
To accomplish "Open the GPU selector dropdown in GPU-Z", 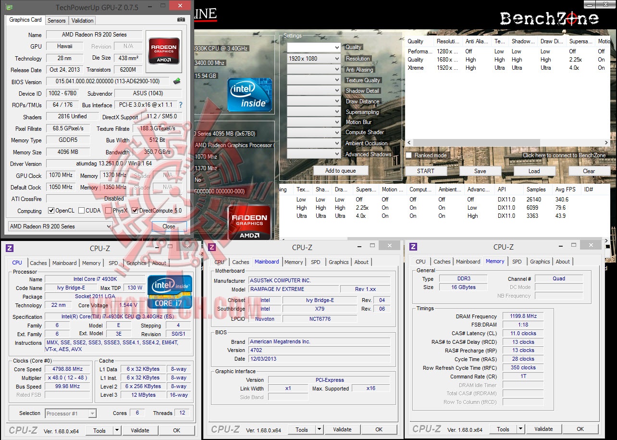I will [60, 226].
